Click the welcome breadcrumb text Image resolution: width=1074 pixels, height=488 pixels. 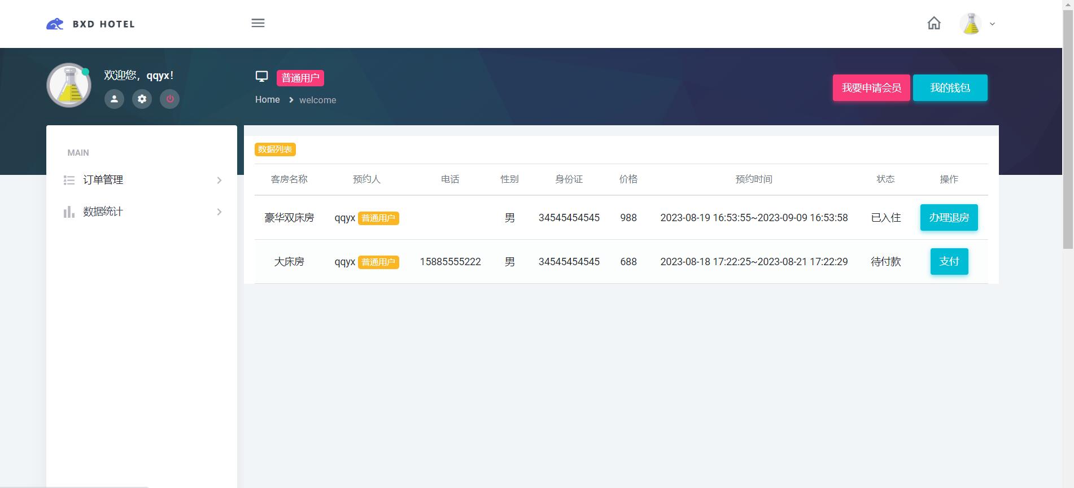click(x=317, y=100)
